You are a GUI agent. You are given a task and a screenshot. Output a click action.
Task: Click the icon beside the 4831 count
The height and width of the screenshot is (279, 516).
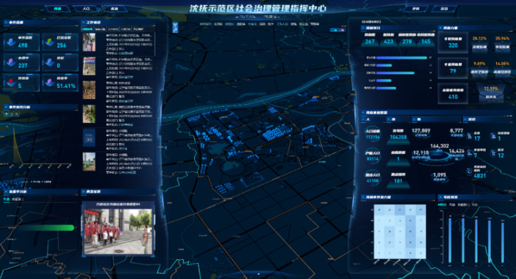click(x=470, y=172)
